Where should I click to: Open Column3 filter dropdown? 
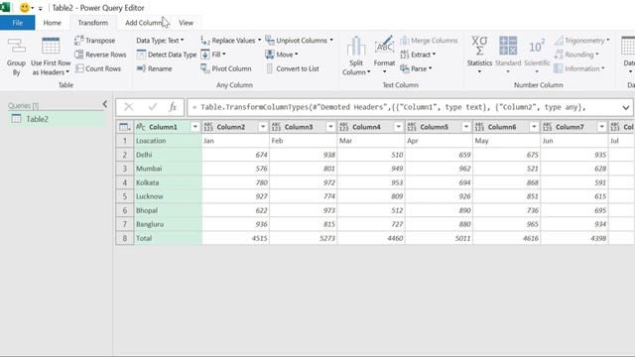click(330, 127)
